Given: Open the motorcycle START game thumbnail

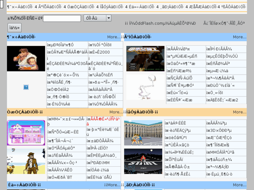Looking at the screenshot, I should point(143,161).
